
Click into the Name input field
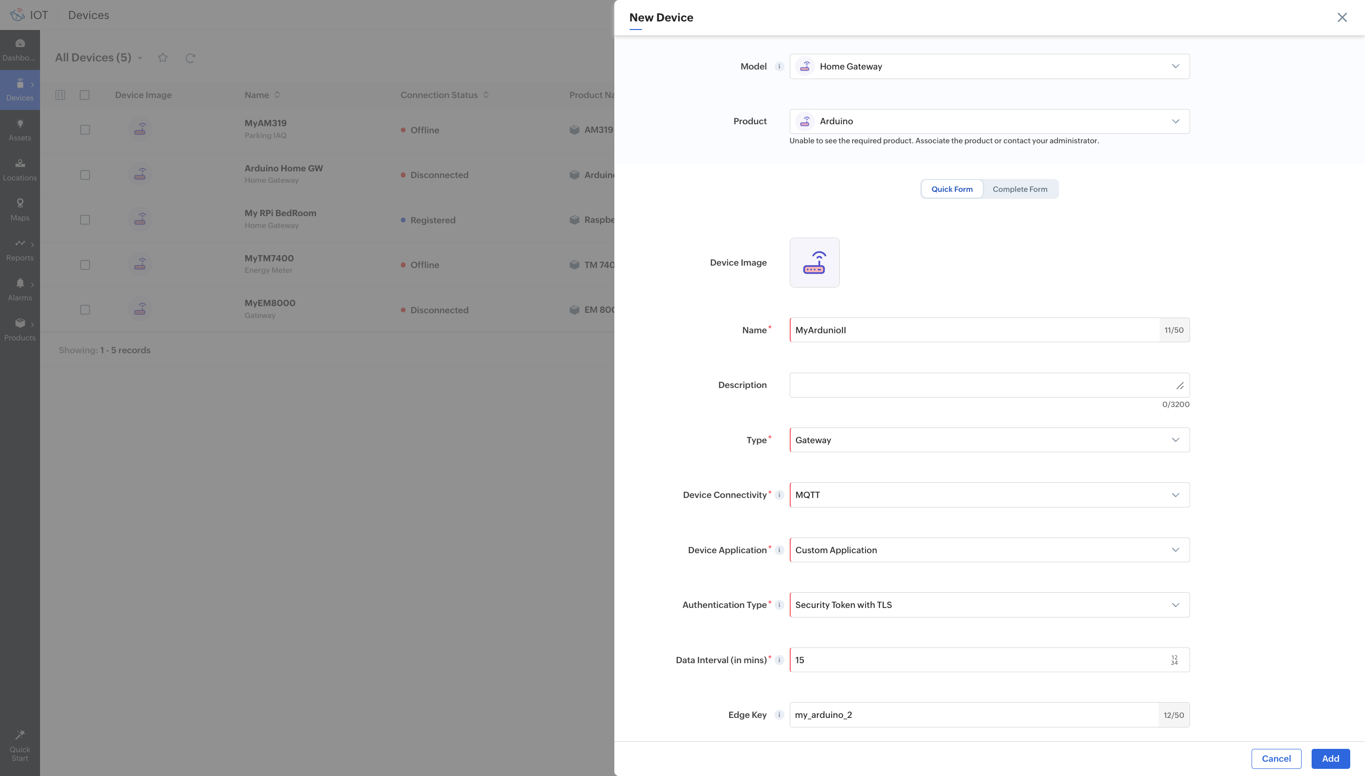(974, 330)
